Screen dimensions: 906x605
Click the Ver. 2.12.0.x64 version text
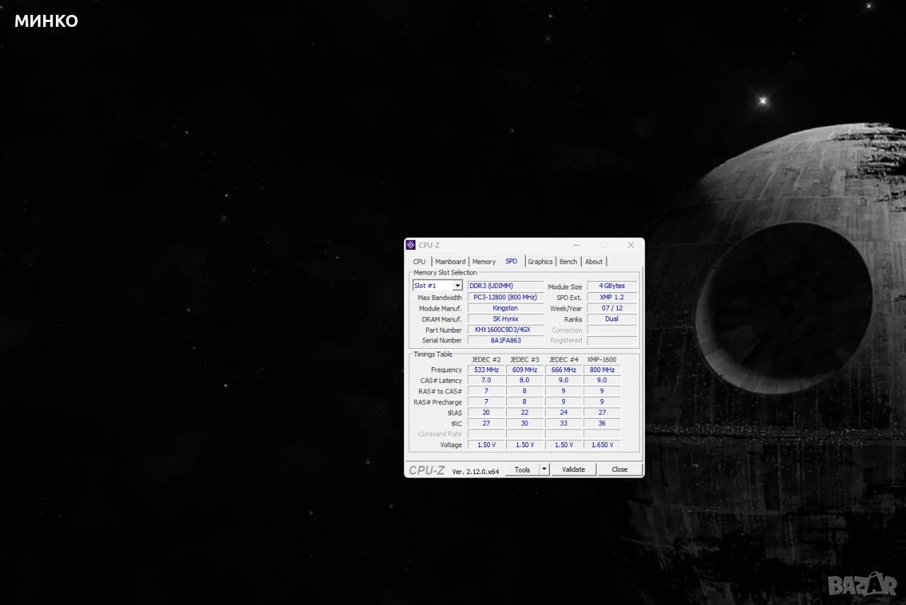pos(476,471)
